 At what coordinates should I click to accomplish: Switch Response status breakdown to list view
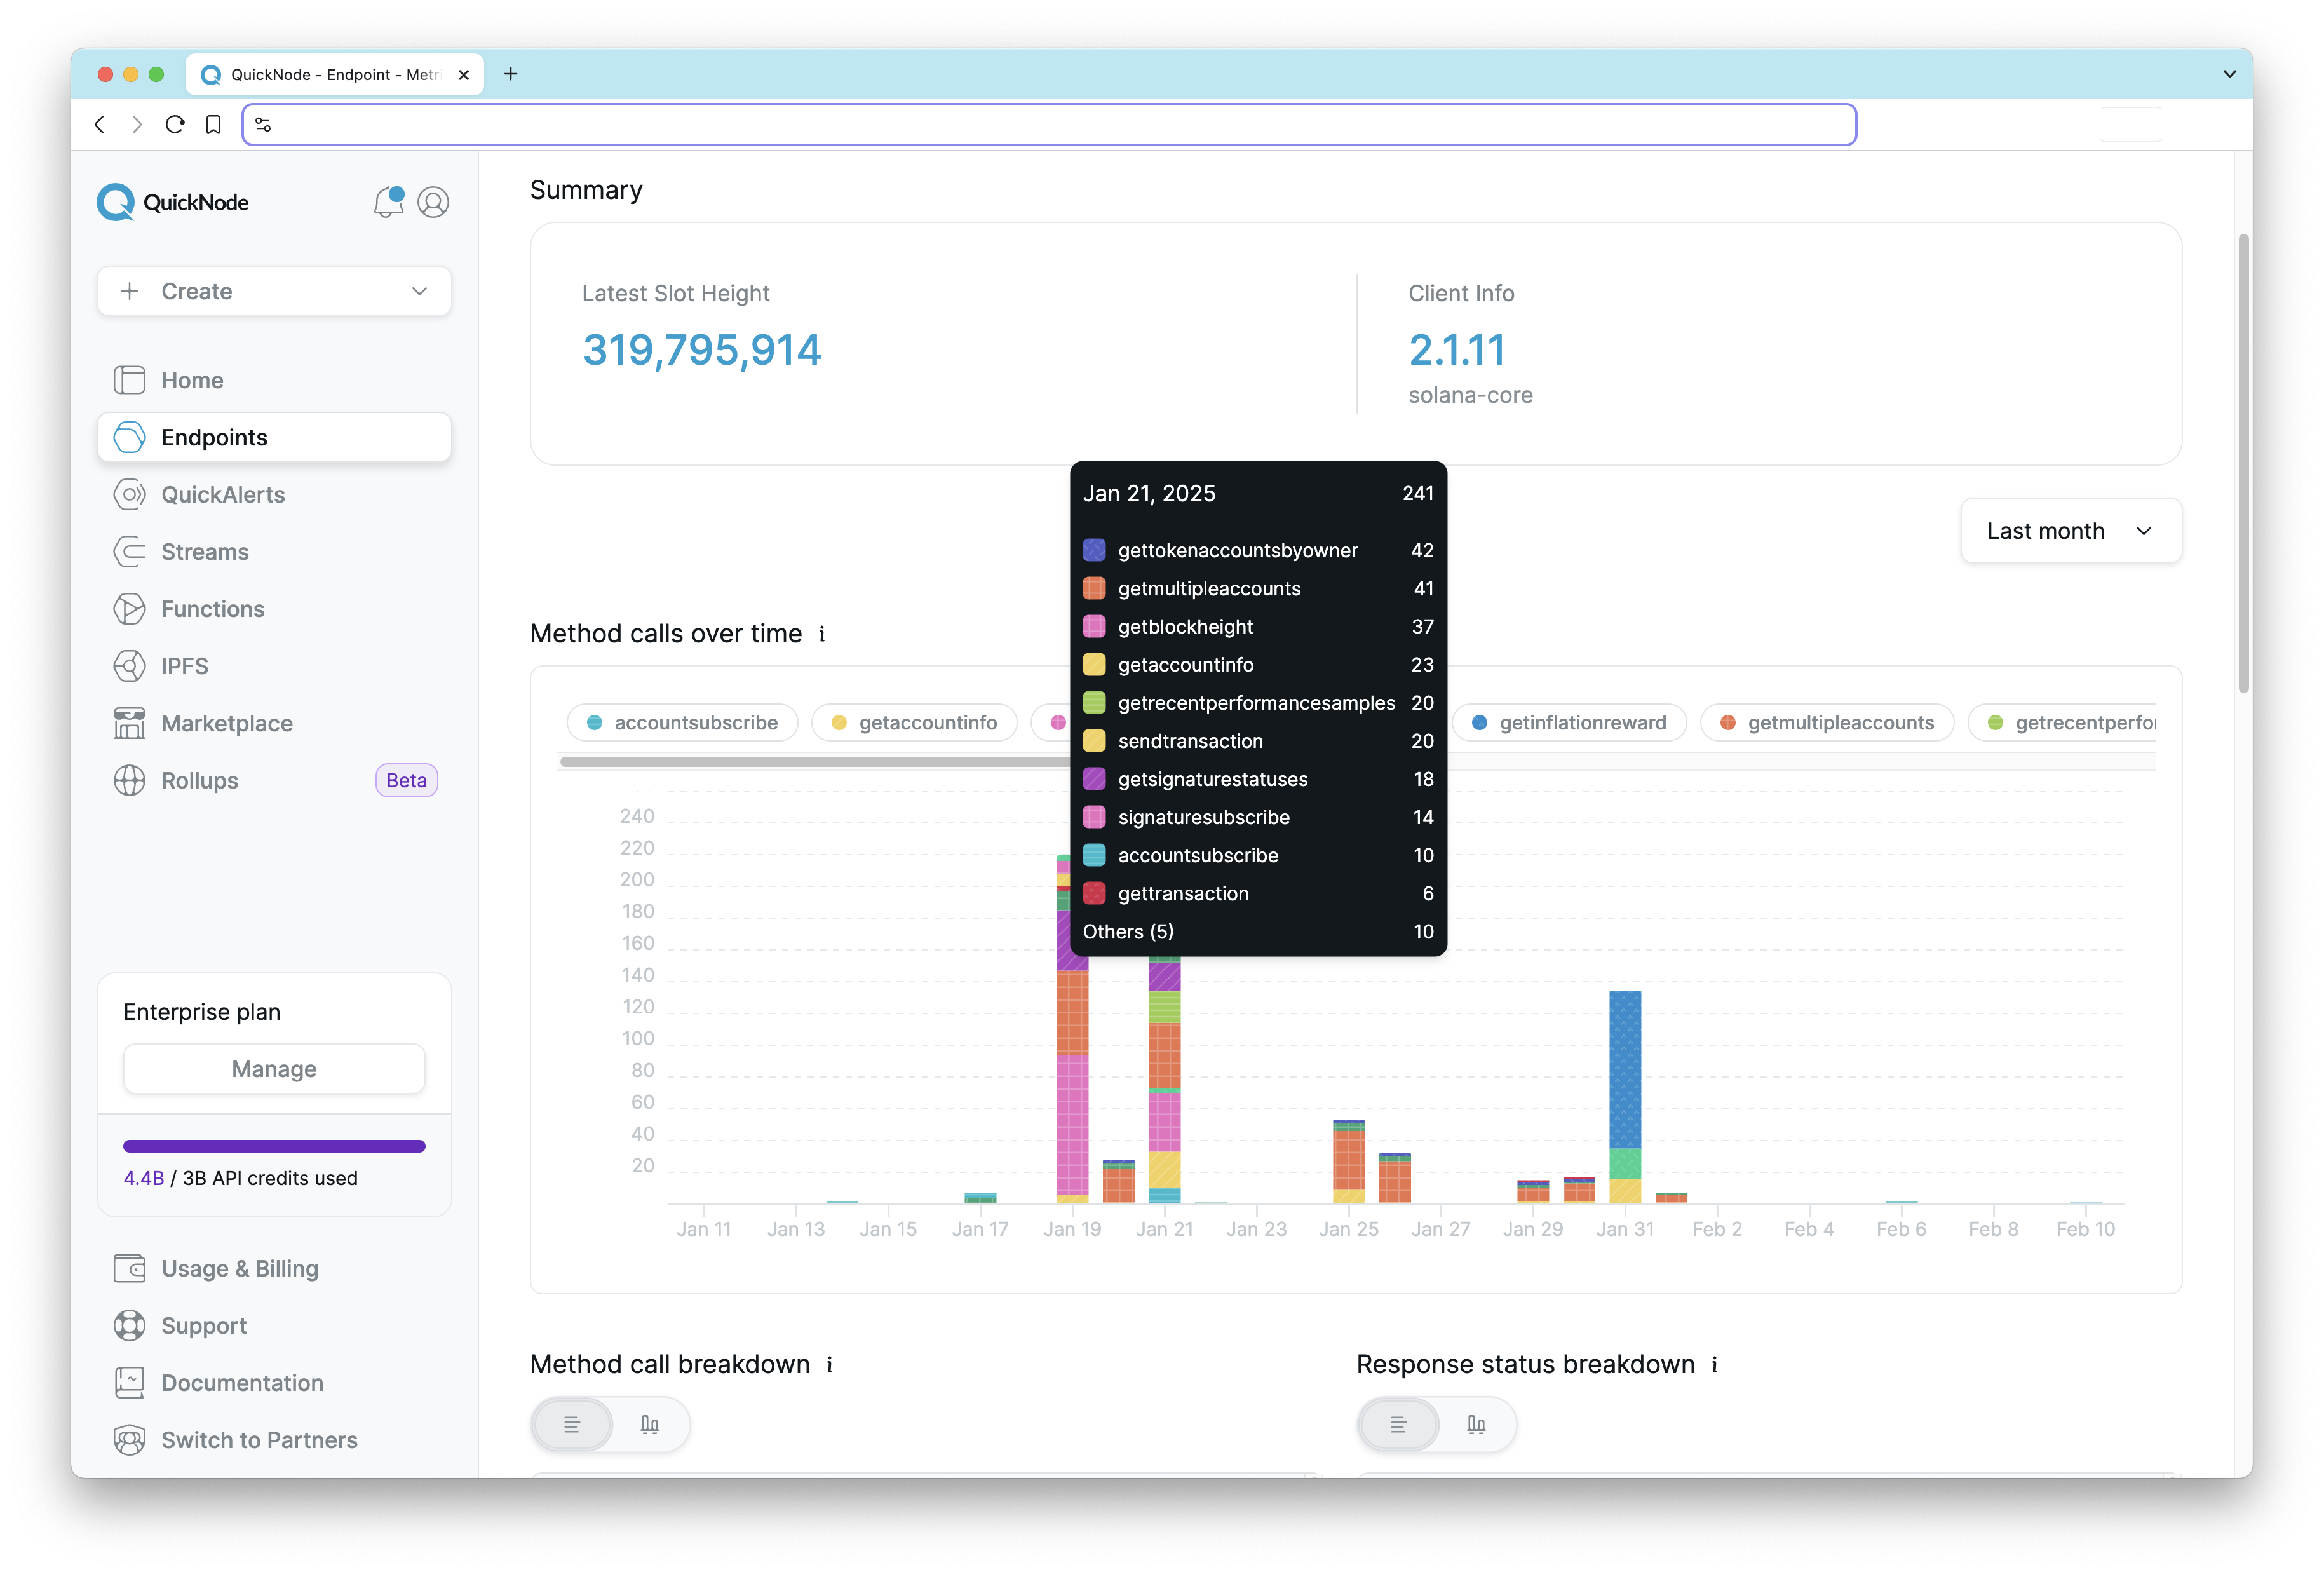pyautogui.click(x=1398, y=1424)
